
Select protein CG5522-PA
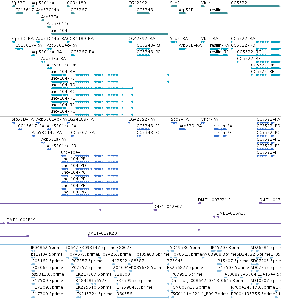[x=265, y=123]
